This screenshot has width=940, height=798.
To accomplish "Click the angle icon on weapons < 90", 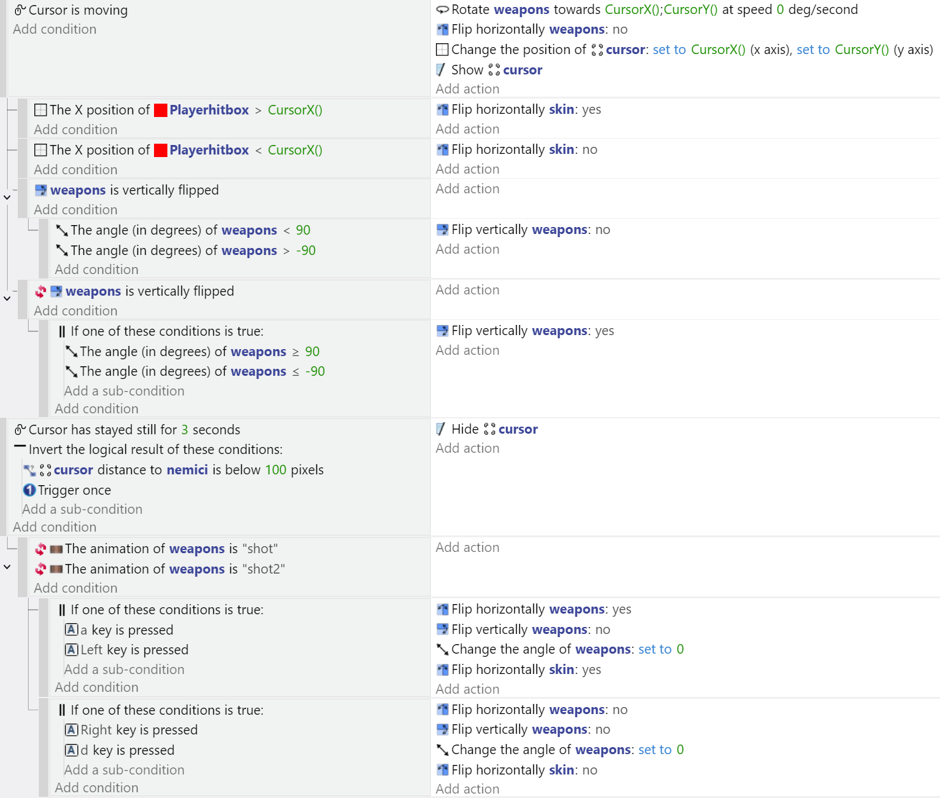I will pyautogui.click(x=62, y=230).
